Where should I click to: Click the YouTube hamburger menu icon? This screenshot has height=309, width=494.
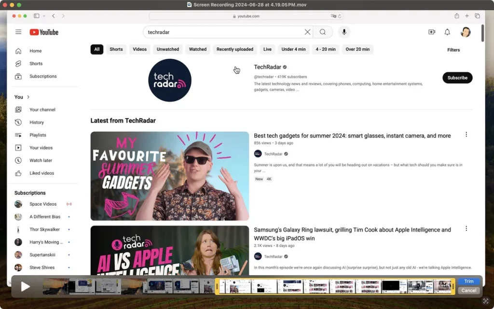point(18,32)
